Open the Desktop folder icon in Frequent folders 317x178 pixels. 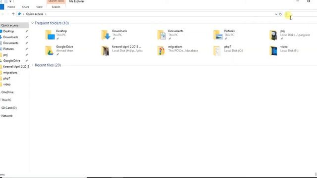tap(50, 35)
